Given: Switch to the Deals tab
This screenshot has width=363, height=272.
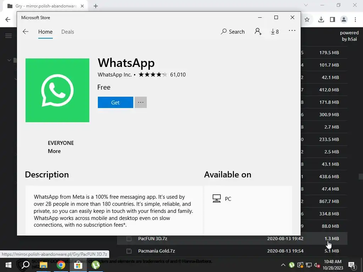Looking at the screenshot, I should tap(68, 32).
